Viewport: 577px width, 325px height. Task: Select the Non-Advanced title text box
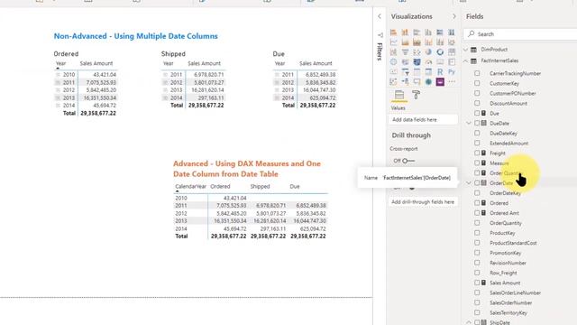click(x=136, y=36)
